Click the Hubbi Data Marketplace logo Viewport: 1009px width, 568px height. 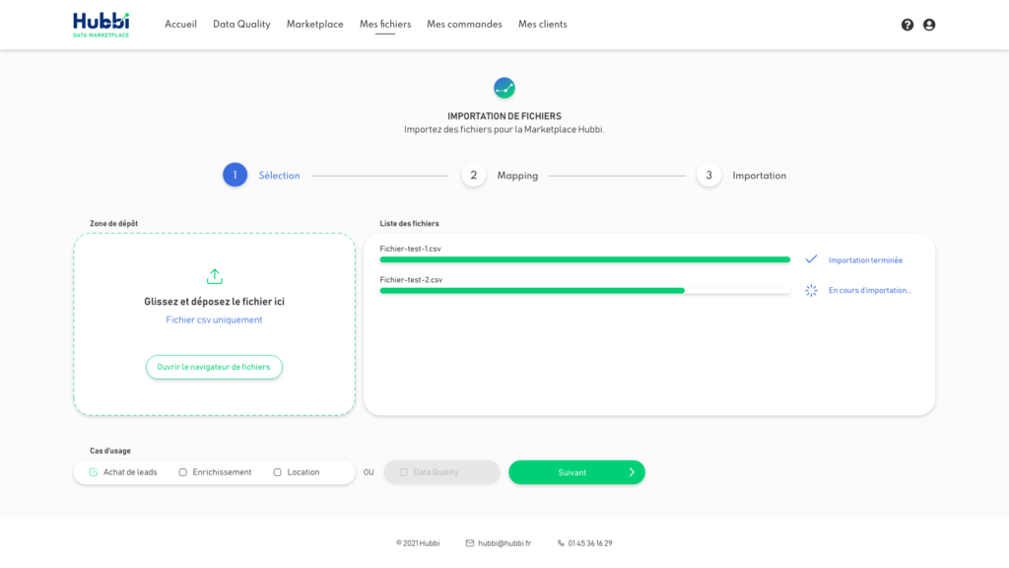[101, 25]
